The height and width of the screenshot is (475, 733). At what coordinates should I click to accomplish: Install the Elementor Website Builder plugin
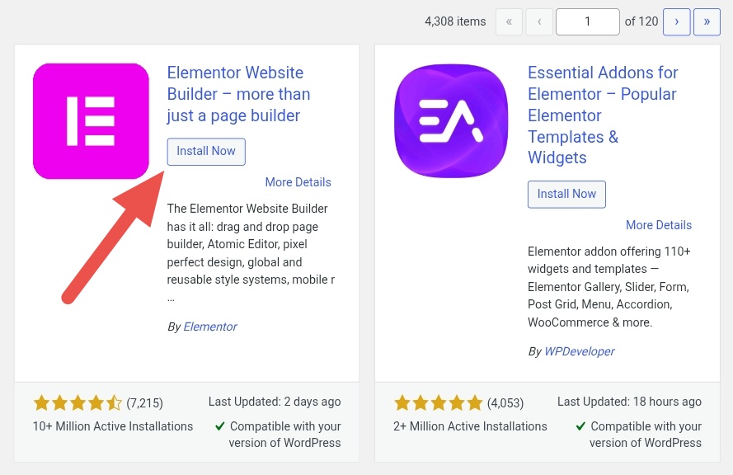point(206,152)
